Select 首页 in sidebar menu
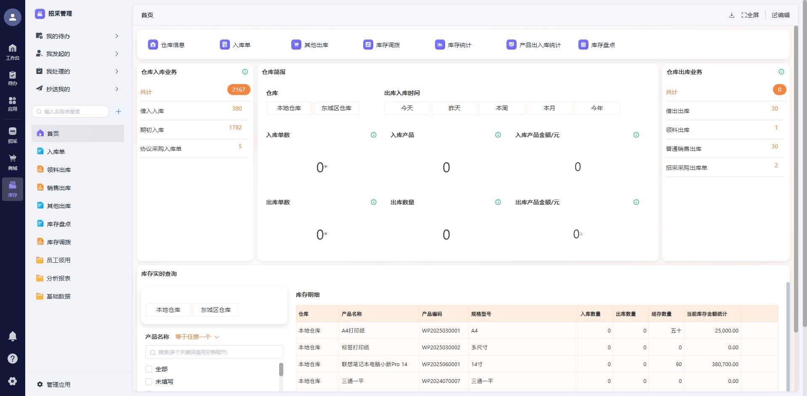 pyautogui.click(x=78, y=133)
